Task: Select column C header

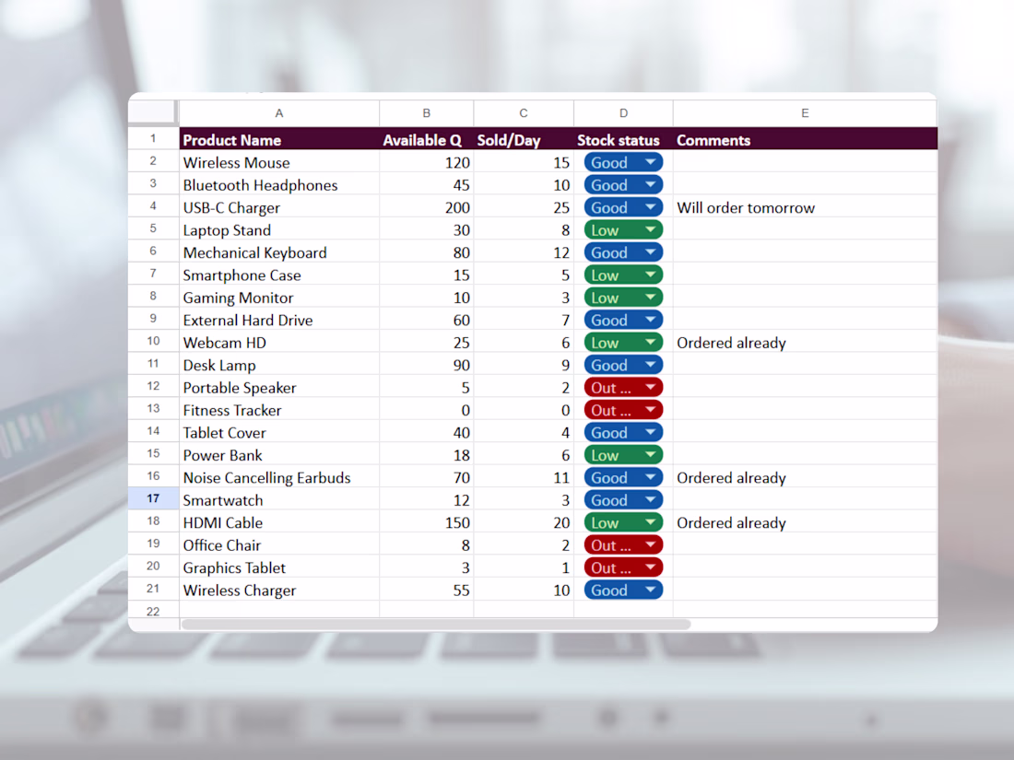Action: [x=524, y=113]
